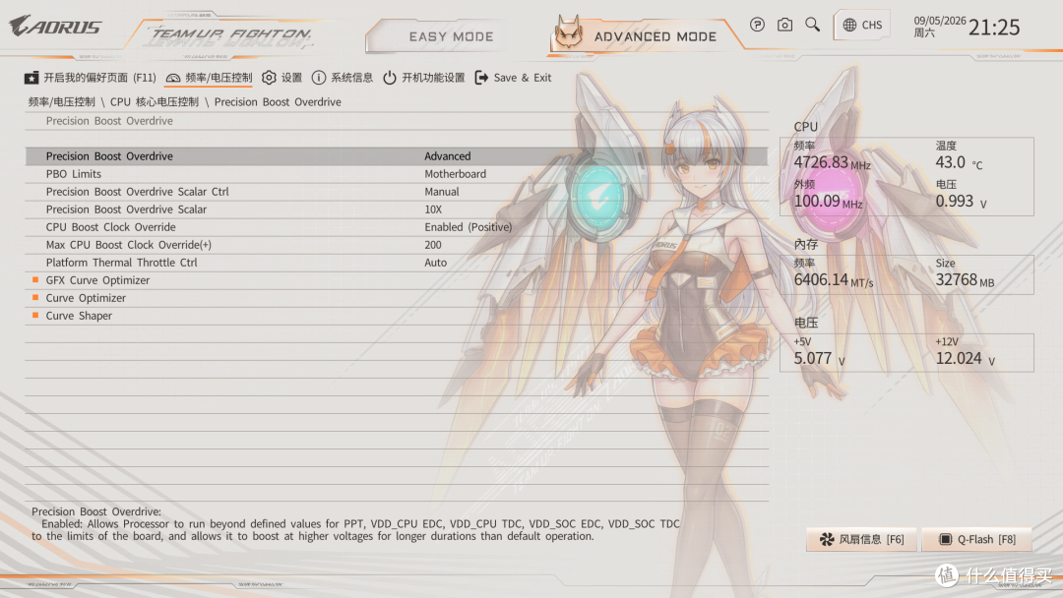Click memory Size 32768 MB reading

click(965, 279)
